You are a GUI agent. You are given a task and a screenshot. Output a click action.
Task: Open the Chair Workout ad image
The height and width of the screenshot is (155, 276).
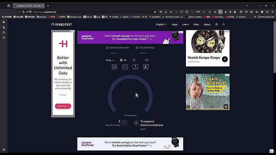208,92
